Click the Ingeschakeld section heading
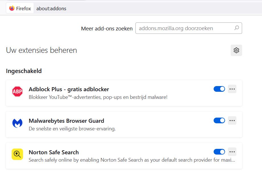262x175 pixels. [x=24, y=71]
